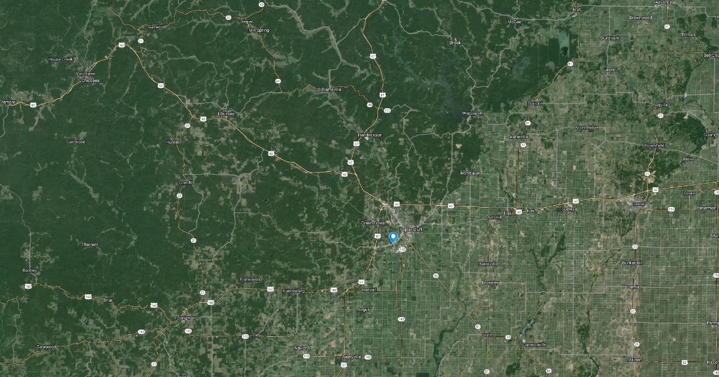Select the Broseley town label
719x377 pixels.
coord(490,282)
